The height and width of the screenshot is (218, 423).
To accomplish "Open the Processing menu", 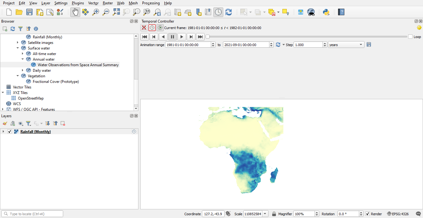I will tap(151, 3).
